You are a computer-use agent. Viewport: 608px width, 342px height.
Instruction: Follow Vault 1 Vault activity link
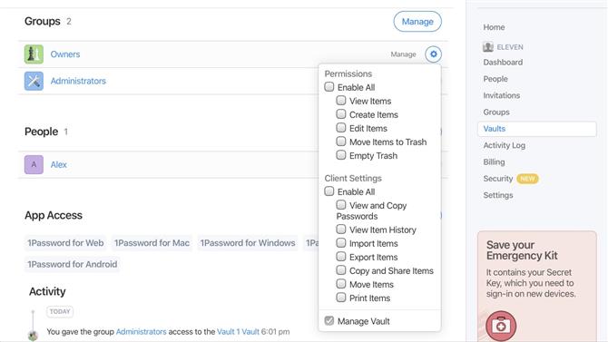coord(238,331)
